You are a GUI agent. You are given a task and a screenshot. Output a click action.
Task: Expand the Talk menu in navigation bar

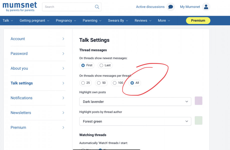[8, 20]
